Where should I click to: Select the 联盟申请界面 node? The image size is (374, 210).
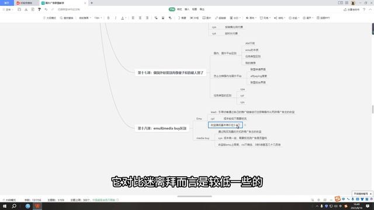point(258,69)
